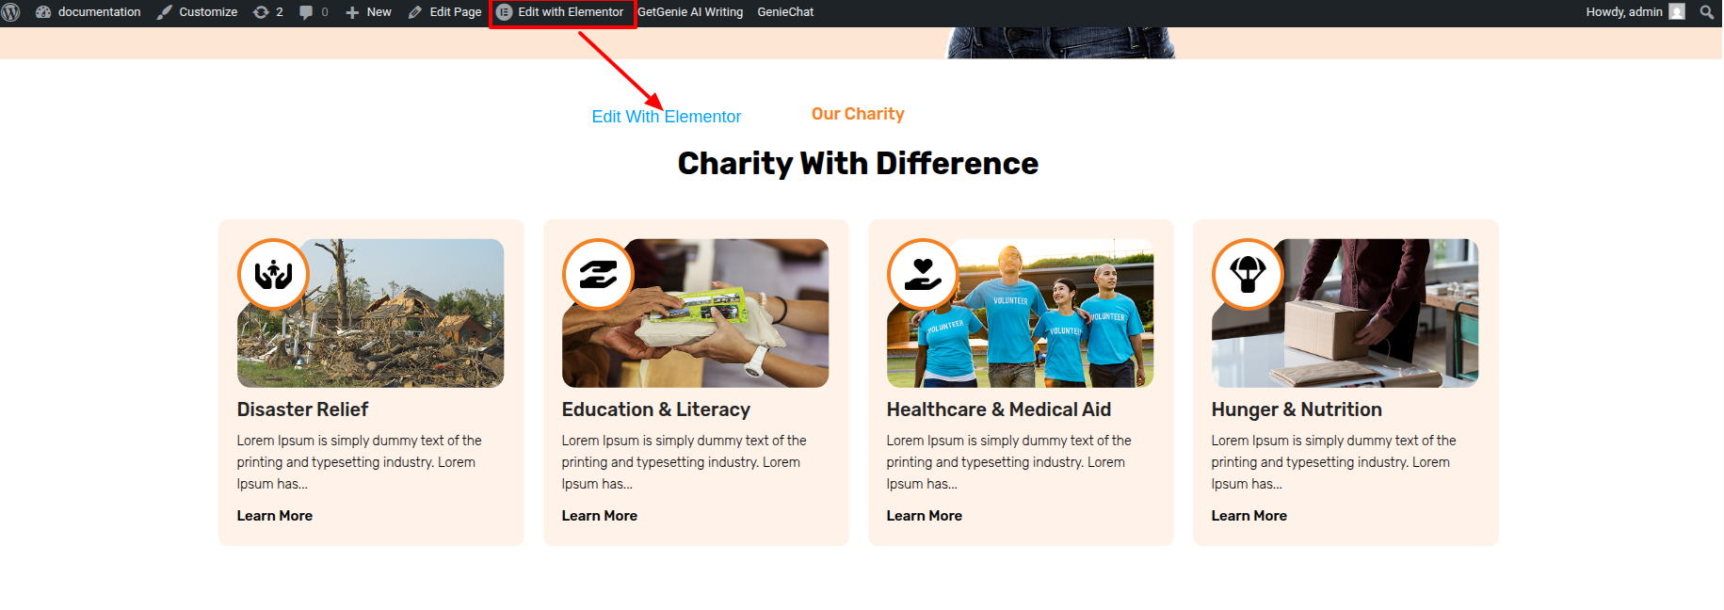Click Edit Page in admin bar

444,12
